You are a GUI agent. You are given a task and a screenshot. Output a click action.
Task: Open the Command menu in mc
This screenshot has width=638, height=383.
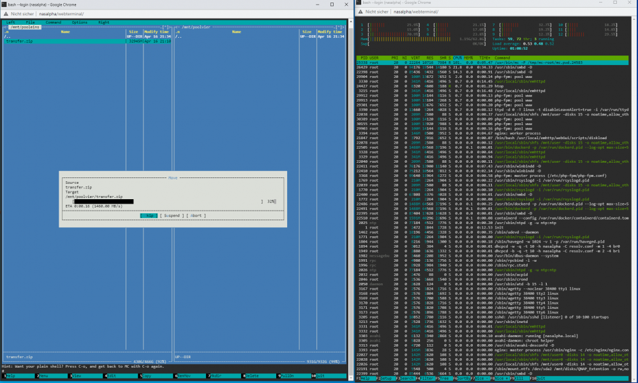click(x=54, y=22)
